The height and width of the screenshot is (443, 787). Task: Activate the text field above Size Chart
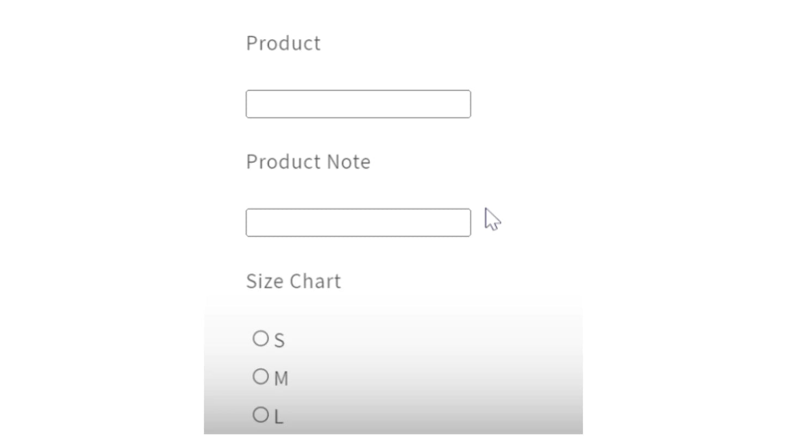click(358, 222)
